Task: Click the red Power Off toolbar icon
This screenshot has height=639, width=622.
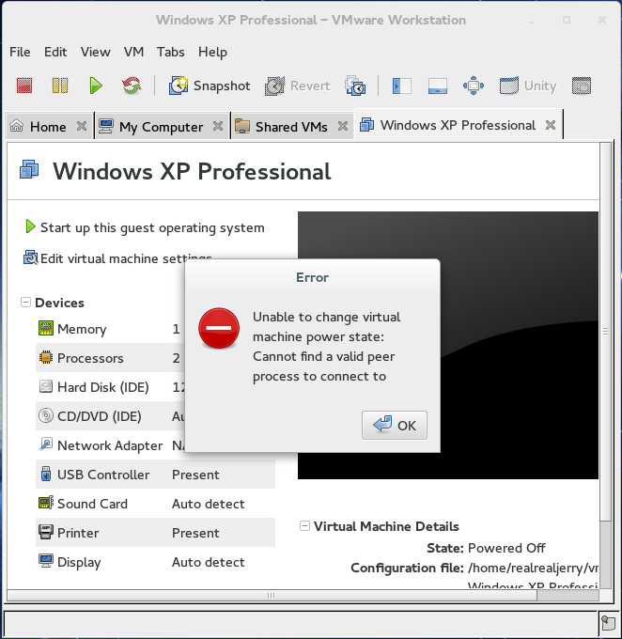Action: [24, 86]
